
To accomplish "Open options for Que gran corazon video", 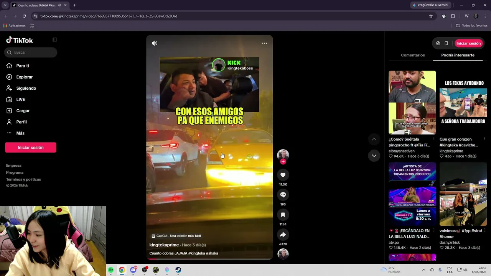I will tap(485, 139).
